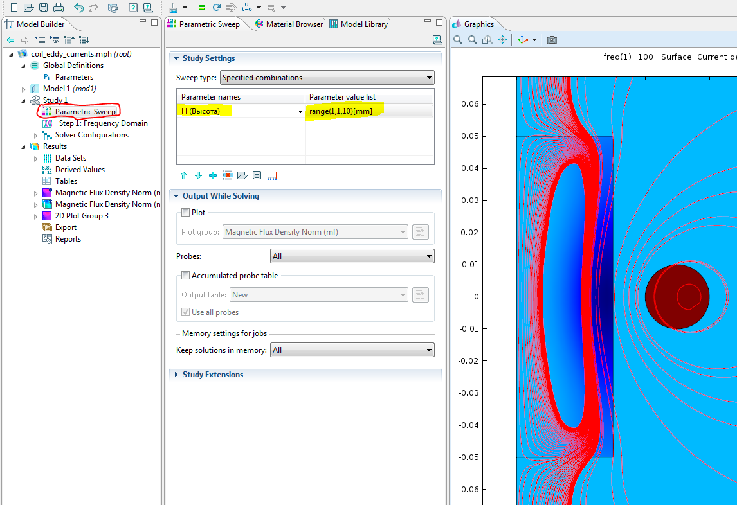Screen dimensions: 737x505
Task: Edit the range(1,1,10)[mm] value field
Action: click(369, 111)
